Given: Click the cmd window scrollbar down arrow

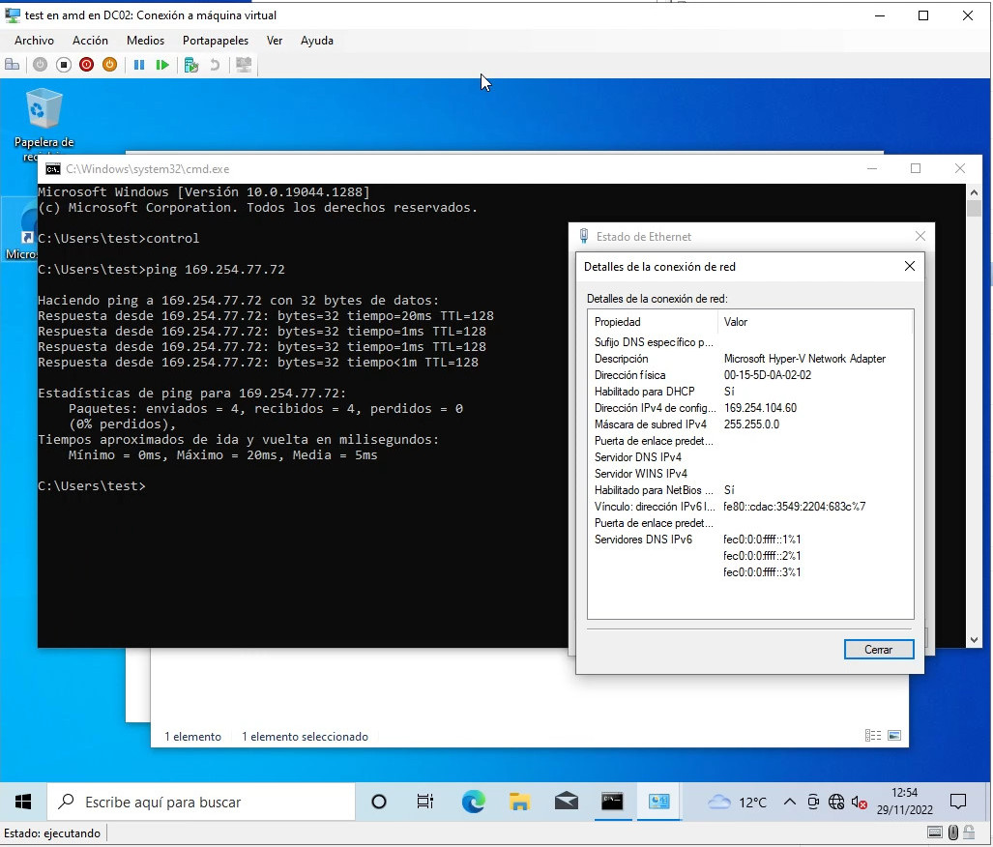Looking at the screenshot, I should click(974, 639).
